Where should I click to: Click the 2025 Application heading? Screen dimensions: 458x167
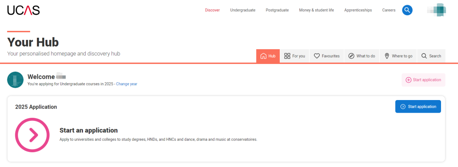tap(36, 107)
